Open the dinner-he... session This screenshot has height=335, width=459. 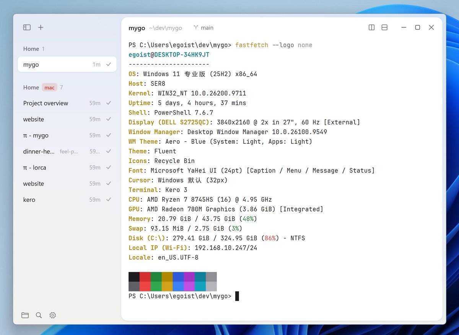coord(67,151)
